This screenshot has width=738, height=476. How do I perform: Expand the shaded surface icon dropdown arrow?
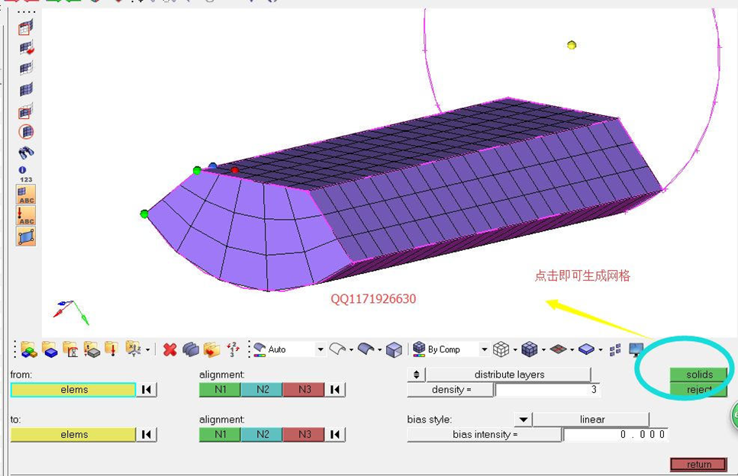[x=379, y=350]
